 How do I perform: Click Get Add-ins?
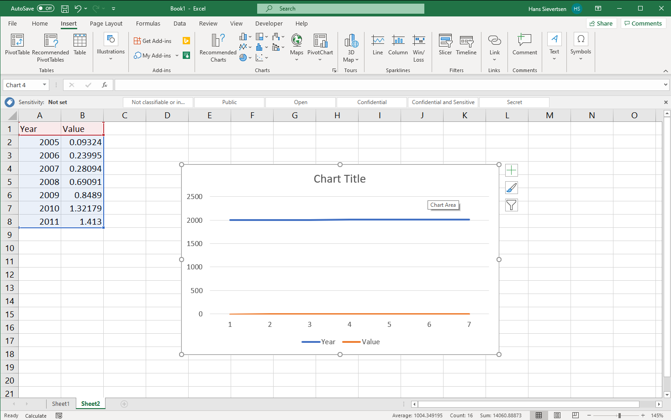[153, 41]
